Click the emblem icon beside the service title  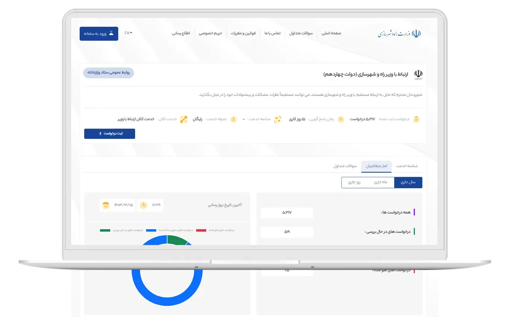coord(418,74)
